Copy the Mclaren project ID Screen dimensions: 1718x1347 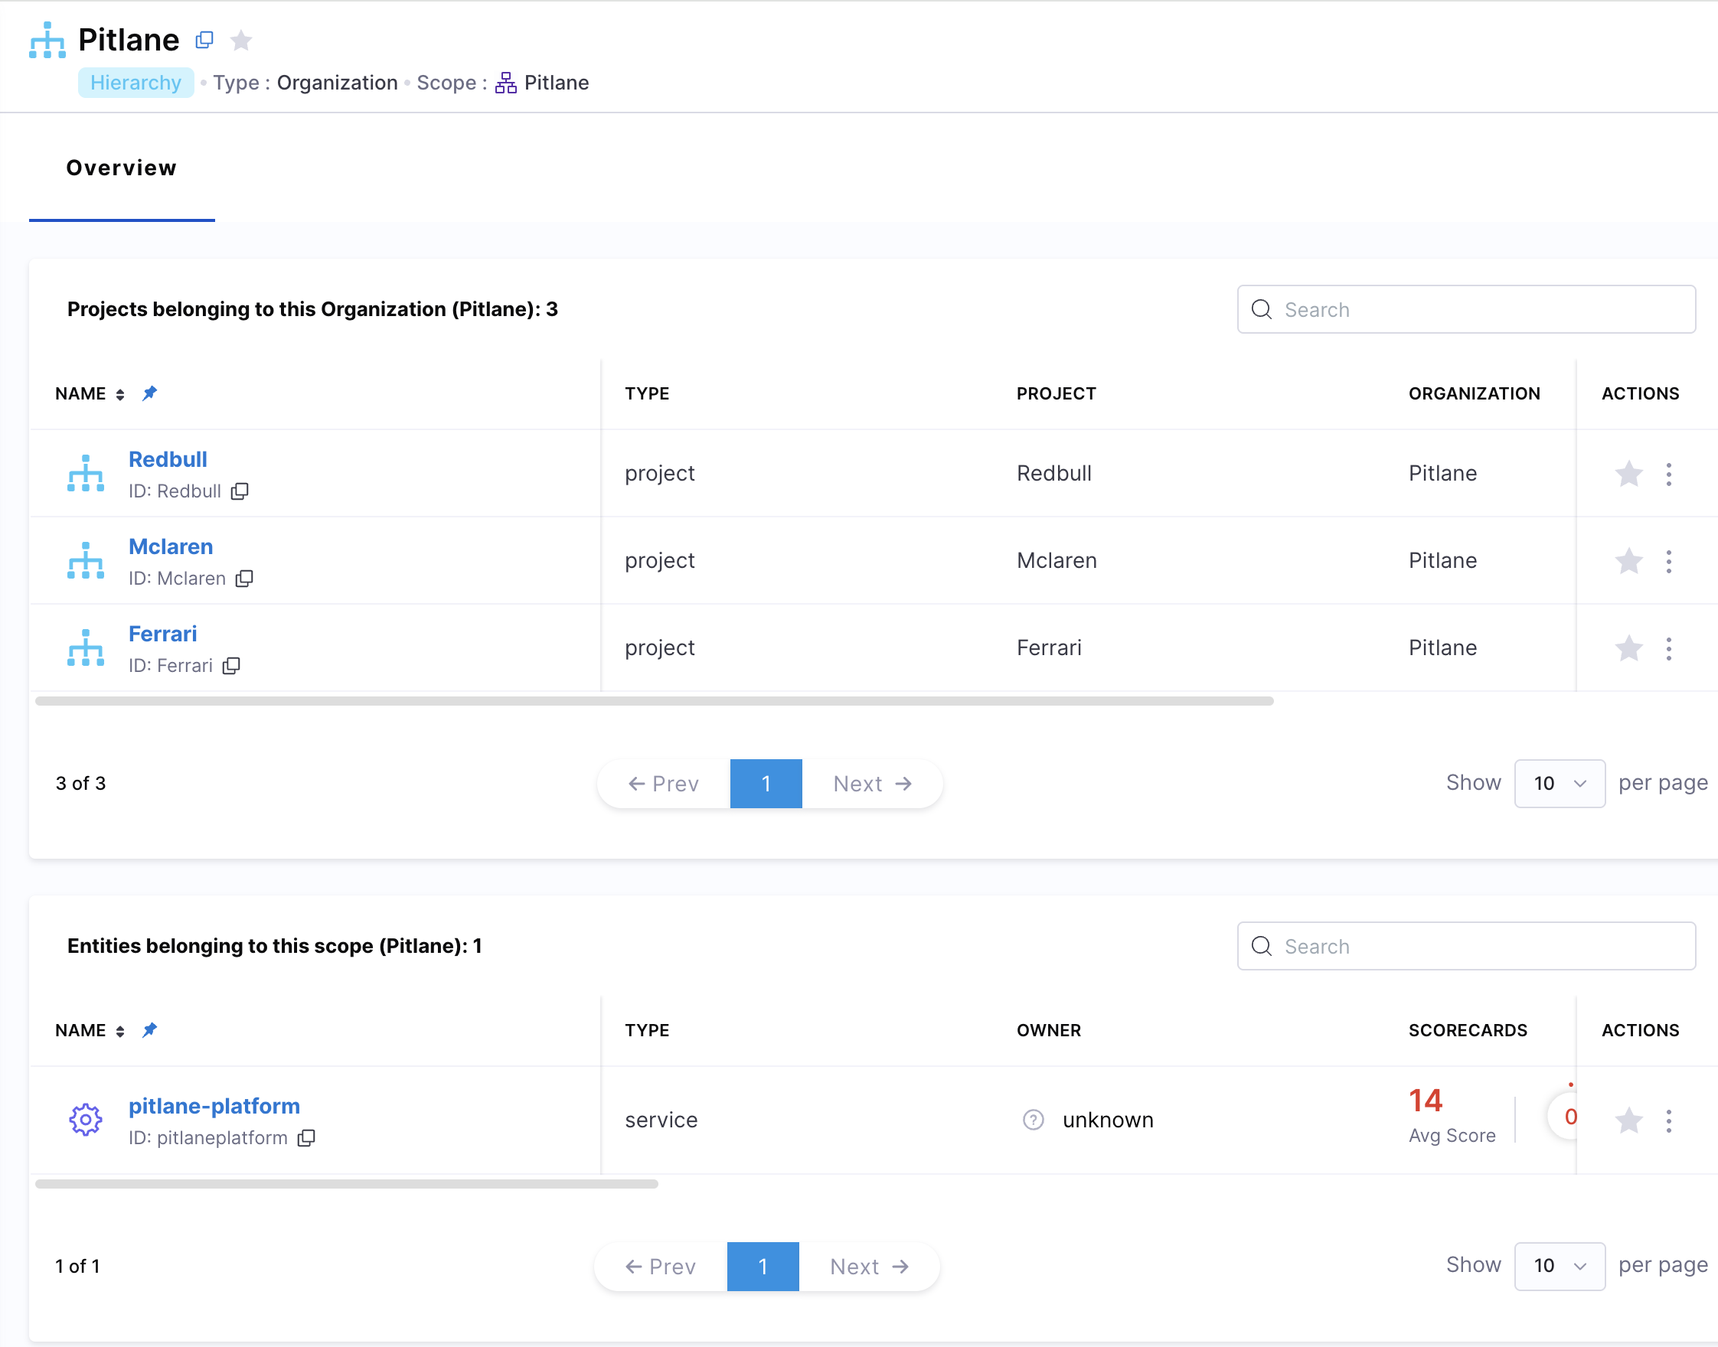(244, 579)
